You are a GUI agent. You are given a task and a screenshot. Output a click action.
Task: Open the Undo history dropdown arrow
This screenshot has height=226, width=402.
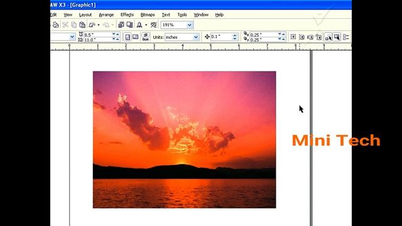pyautogui.click(x=99, y=25)
